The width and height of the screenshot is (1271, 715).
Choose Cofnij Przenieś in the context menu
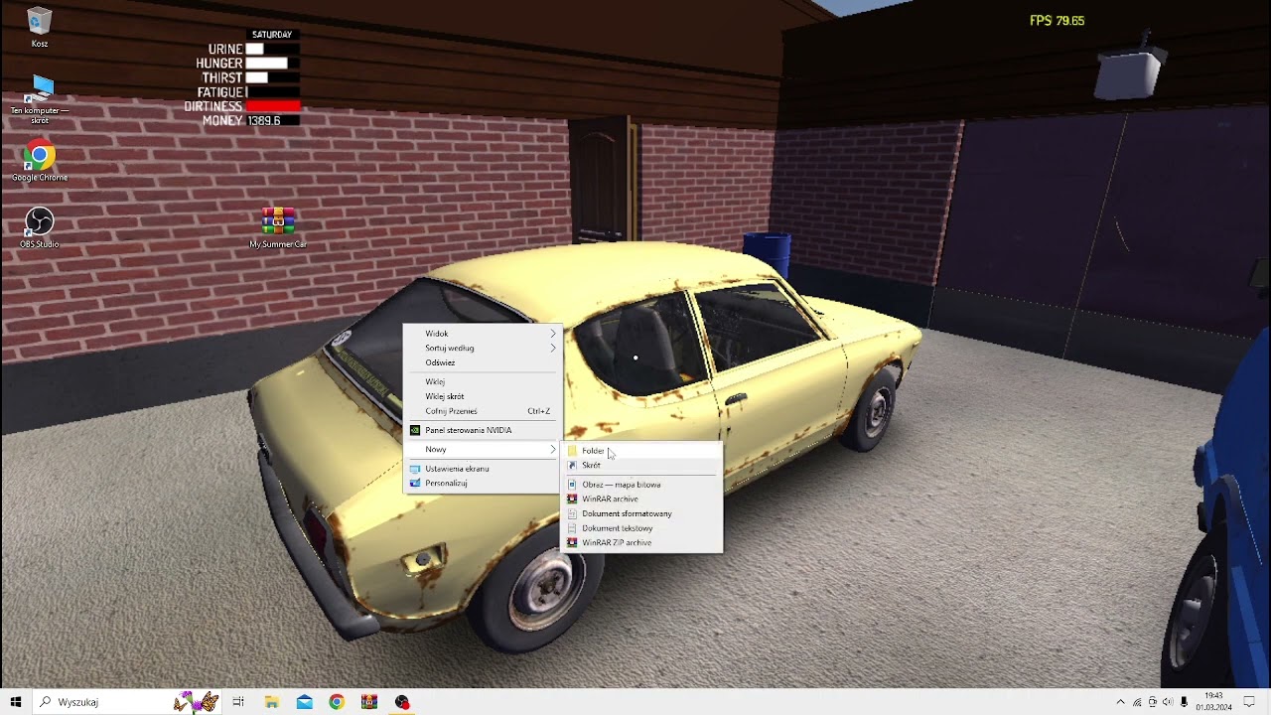tap(483, 410)
